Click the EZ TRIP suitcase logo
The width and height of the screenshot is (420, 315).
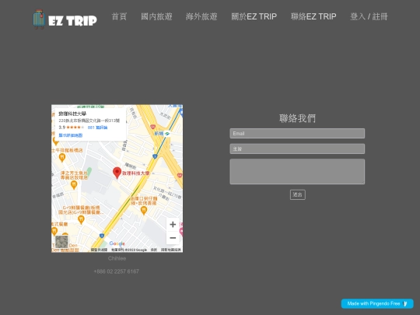pos(65,19)
